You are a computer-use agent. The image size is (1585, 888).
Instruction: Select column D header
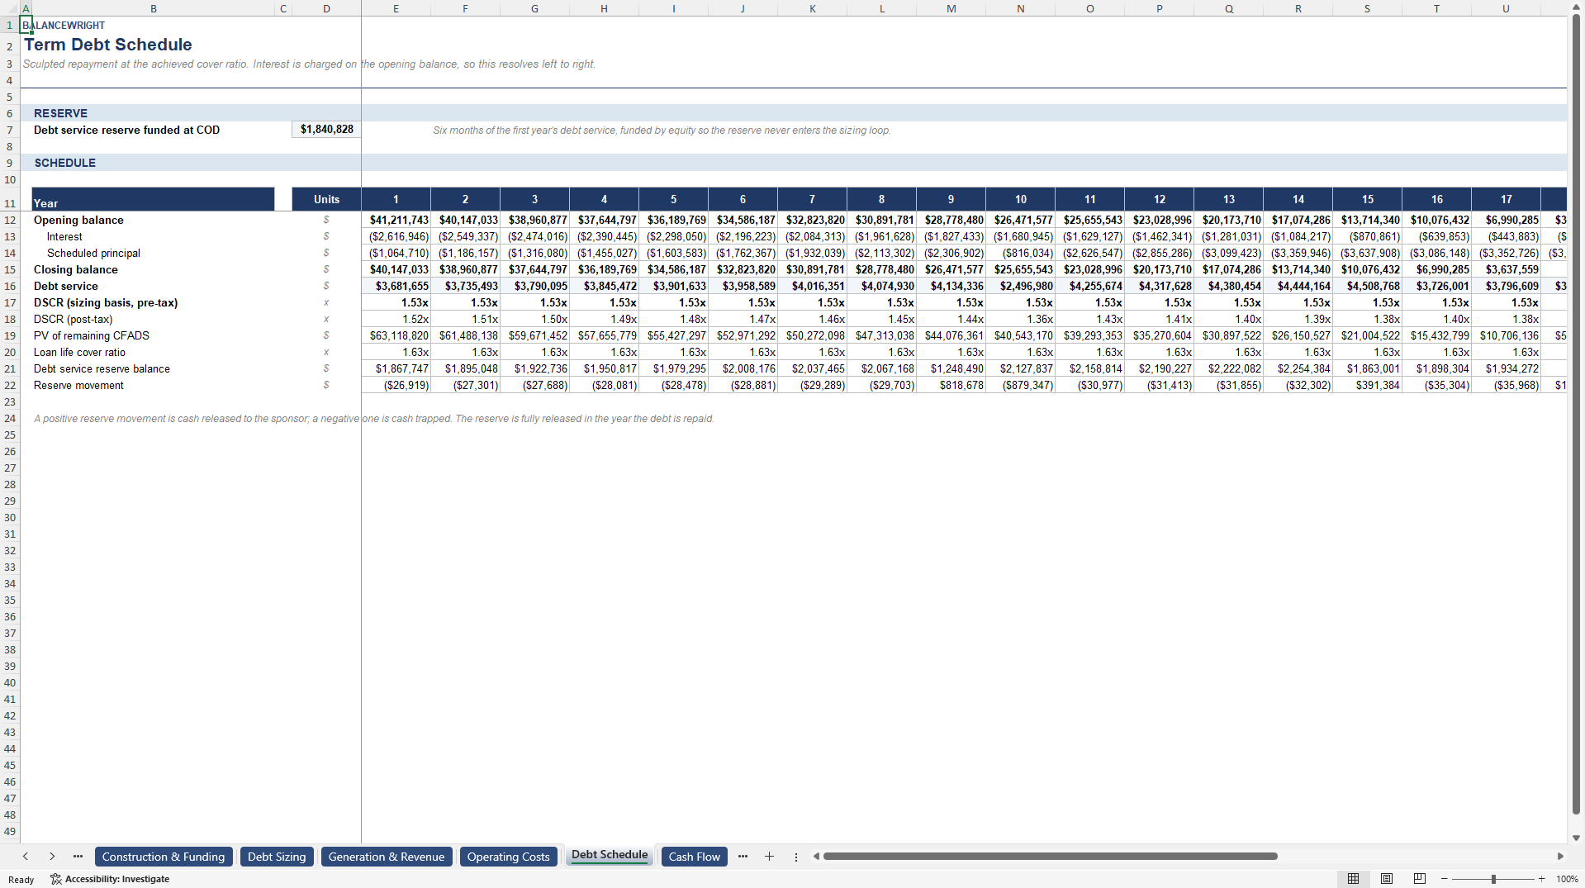point(326,8)
